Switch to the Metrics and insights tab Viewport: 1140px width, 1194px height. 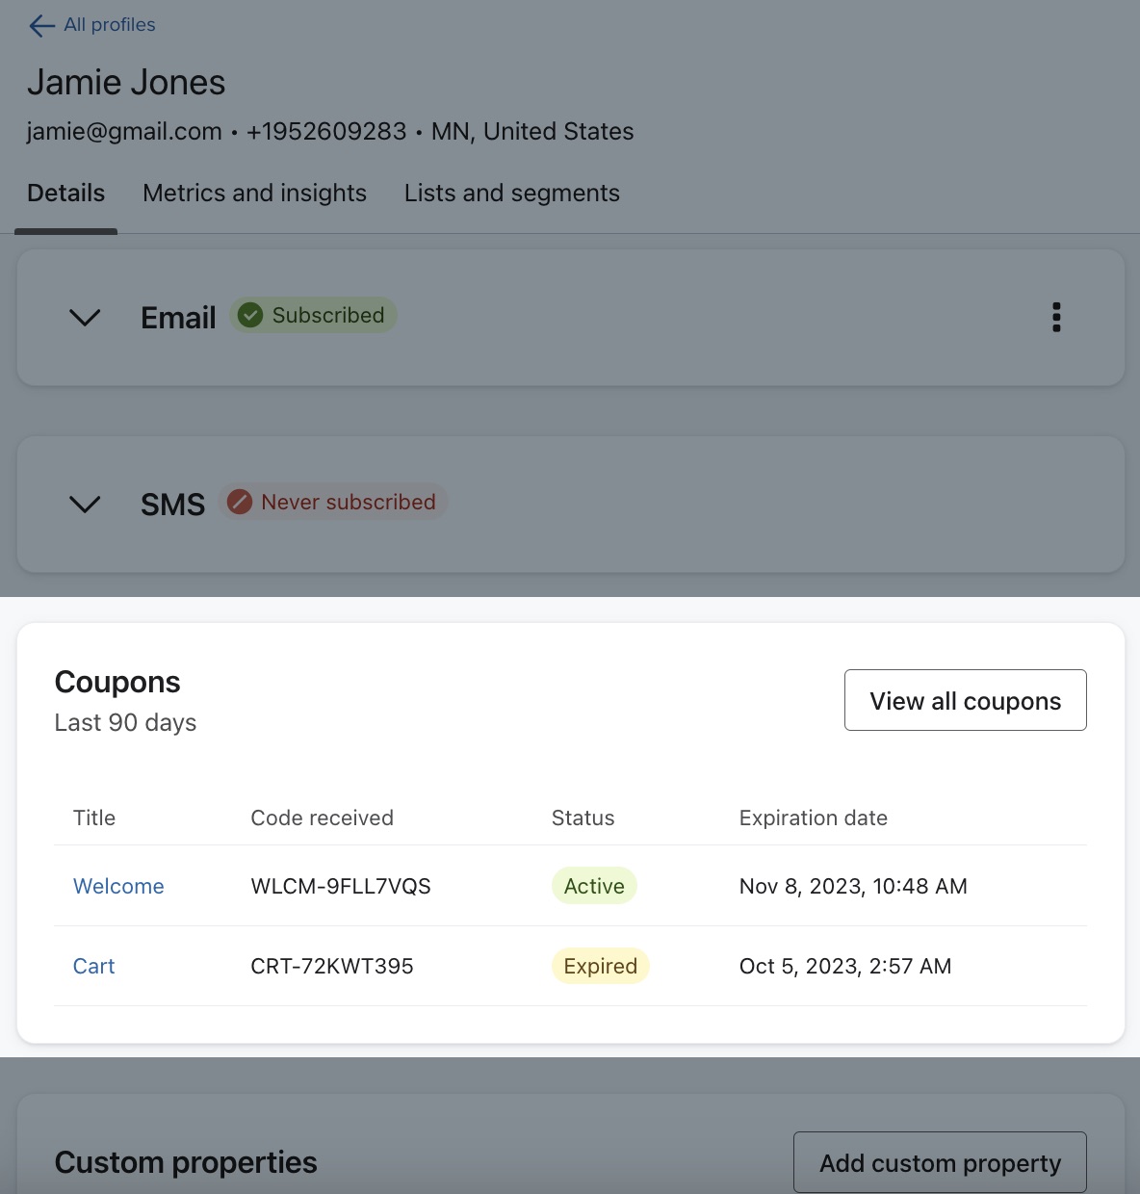pos(254,193)
